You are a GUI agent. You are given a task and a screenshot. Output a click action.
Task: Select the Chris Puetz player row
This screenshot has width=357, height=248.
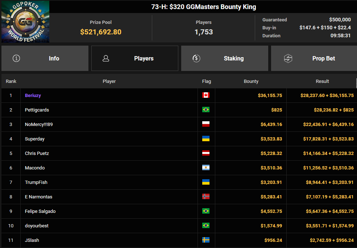click(178, 154)
